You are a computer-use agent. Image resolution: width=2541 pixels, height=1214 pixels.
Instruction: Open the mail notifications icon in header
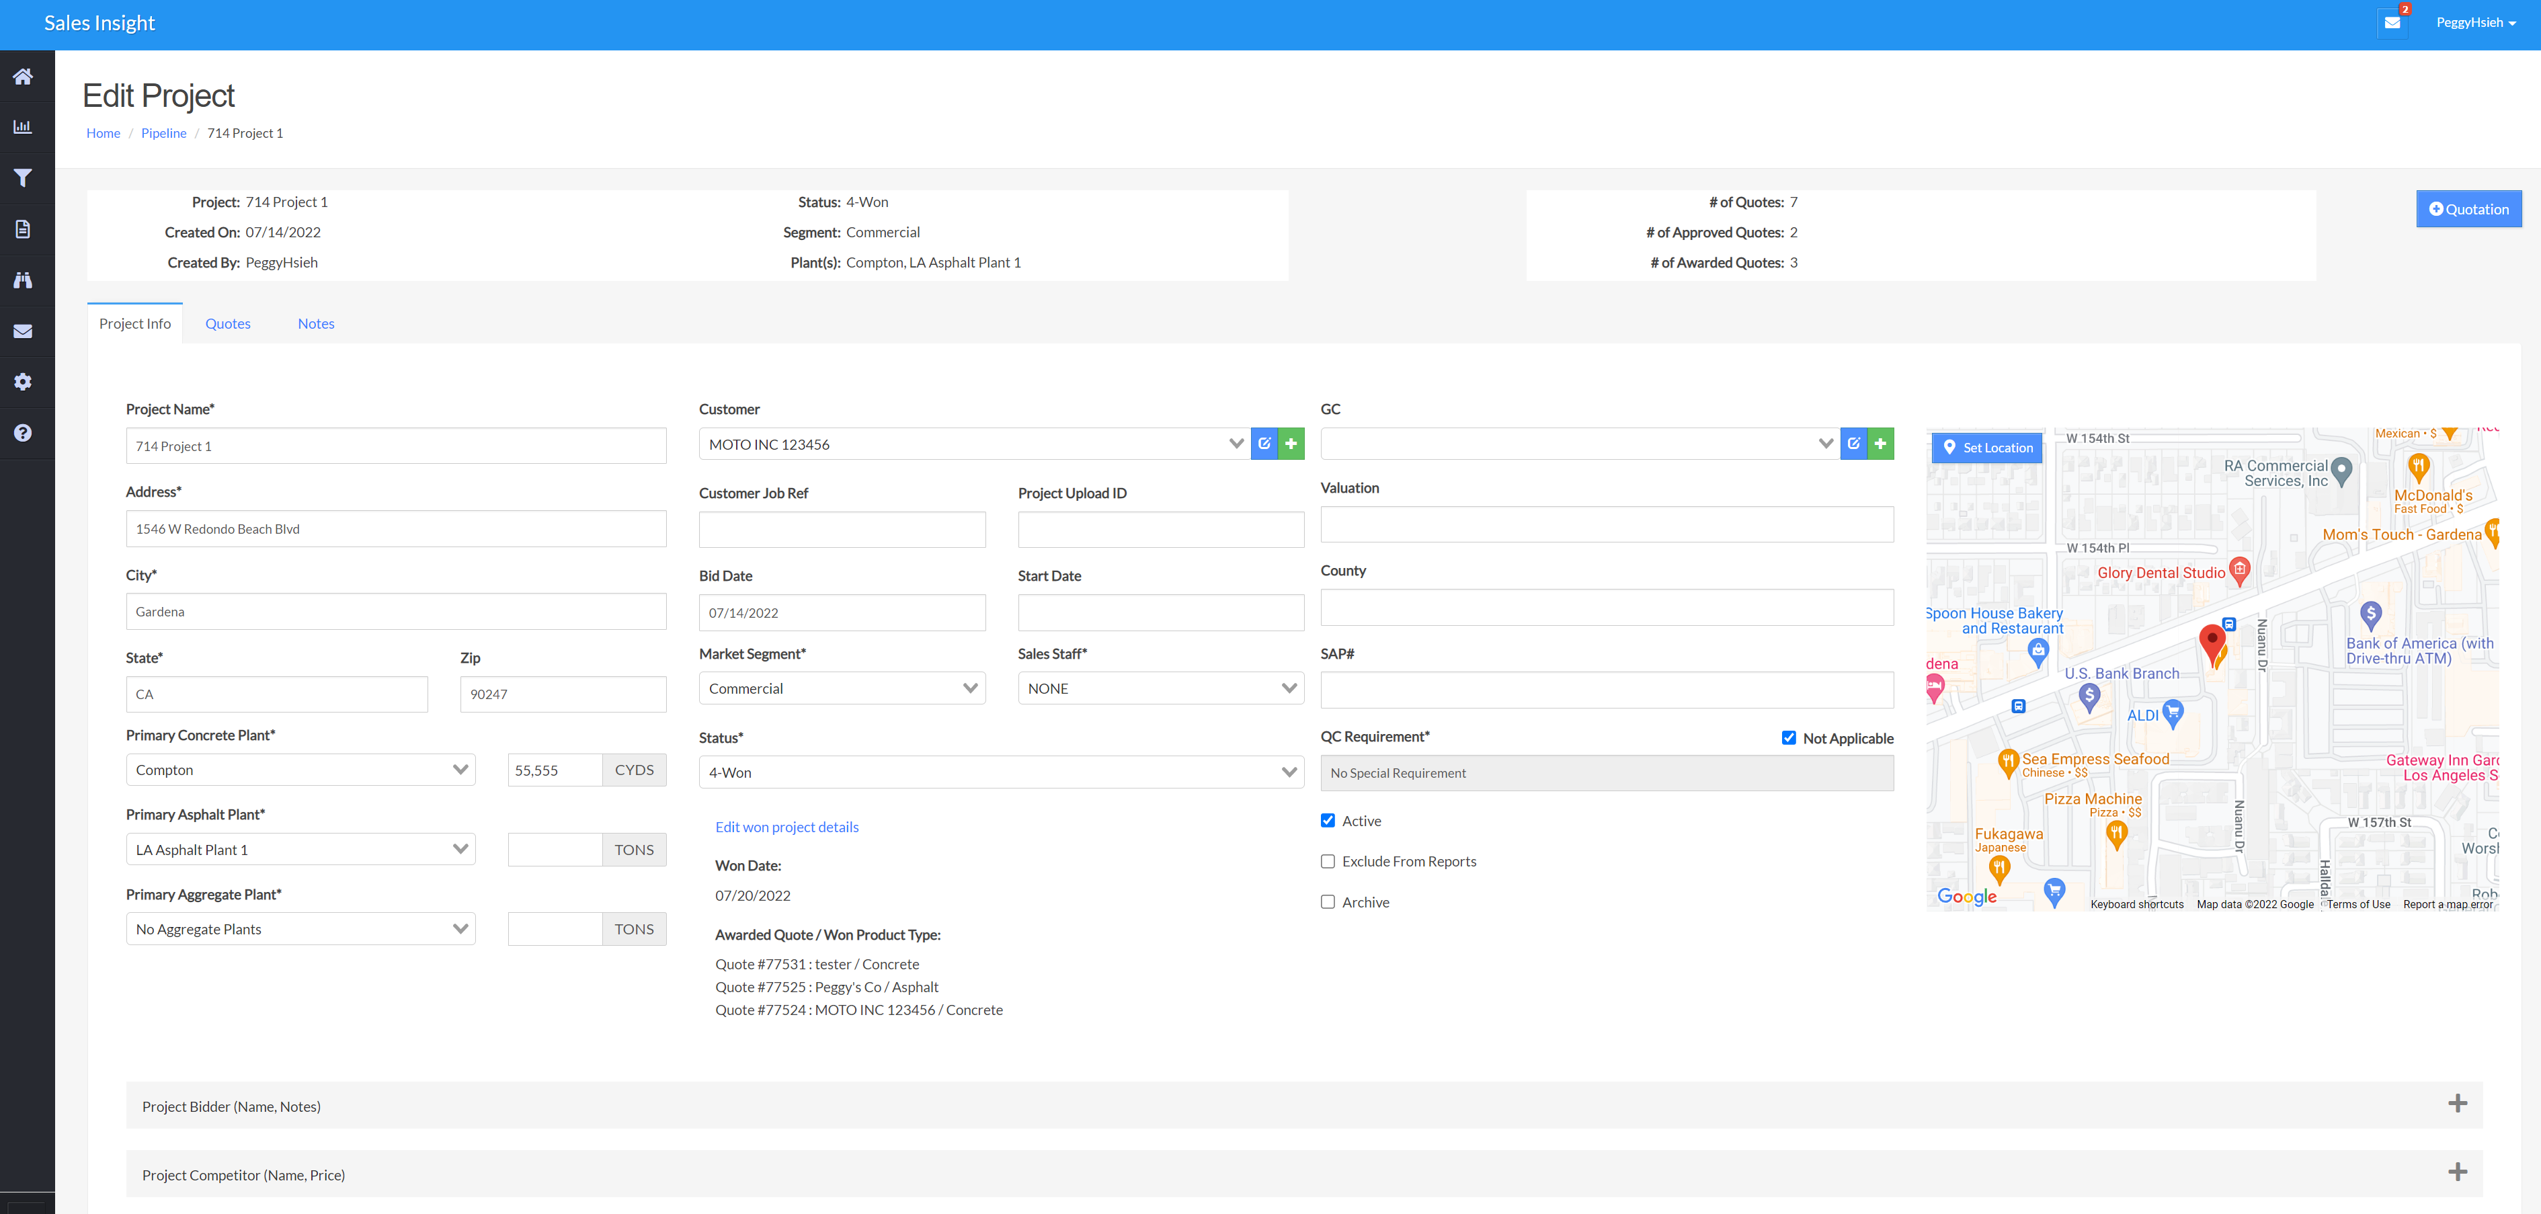2392,23
